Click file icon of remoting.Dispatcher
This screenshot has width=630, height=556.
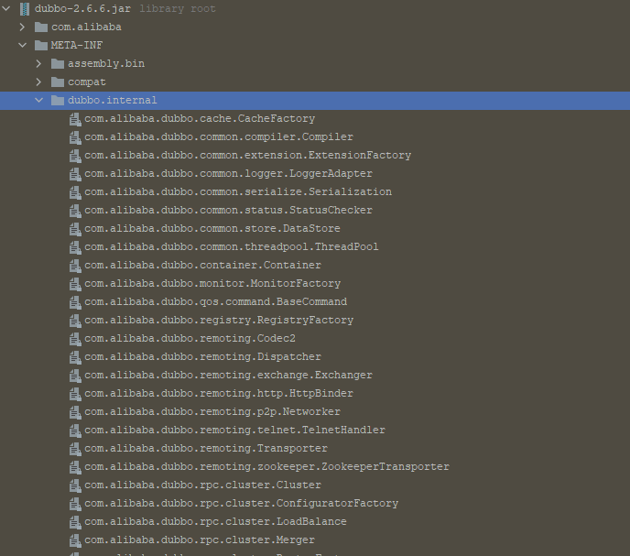tap(75, 357)
